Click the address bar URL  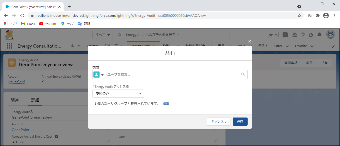pyautogui.click(x=121, y=16)
